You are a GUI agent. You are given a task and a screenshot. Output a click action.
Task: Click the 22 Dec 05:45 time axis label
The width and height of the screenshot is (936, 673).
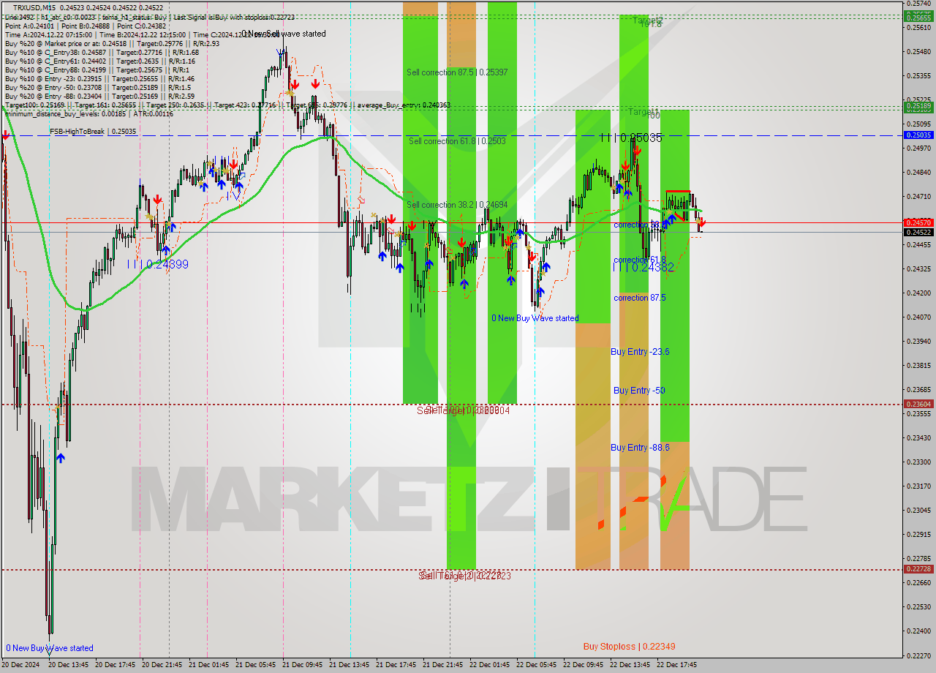click(536, 665)
